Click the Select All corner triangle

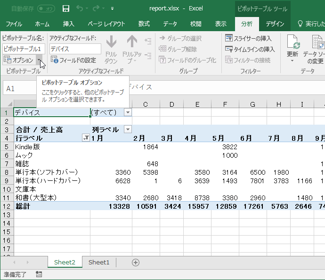[x=10, y=103]
